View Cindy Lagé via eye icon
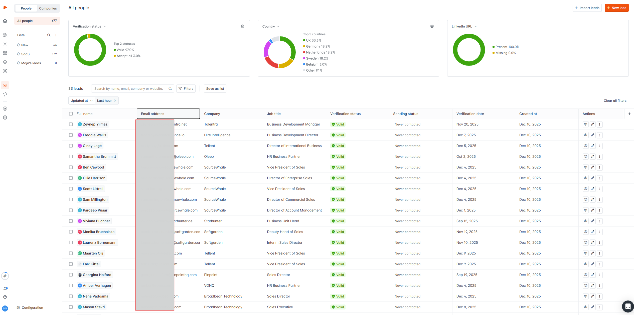Image resolution: width=634 pixels, height=315 pixels. 585,146
